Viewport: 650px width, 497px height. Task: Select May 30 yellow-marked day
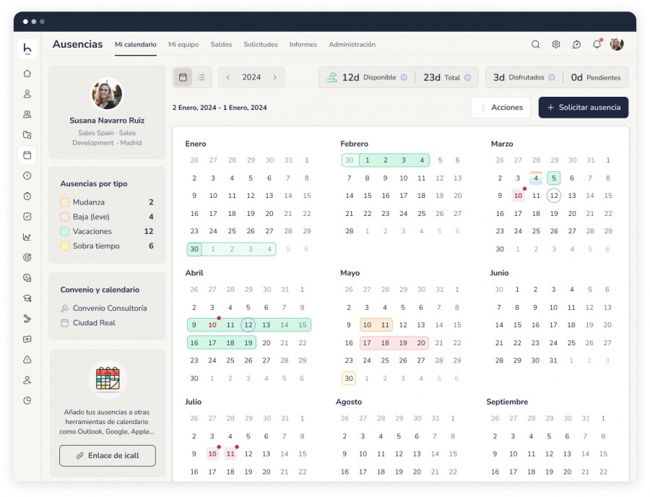[x=349, y=378]
